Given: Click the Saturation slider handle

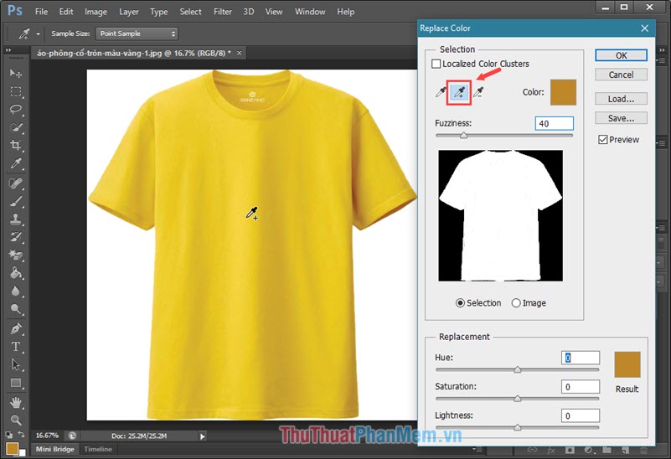Looking at the screenshot, I should (518, 399).
